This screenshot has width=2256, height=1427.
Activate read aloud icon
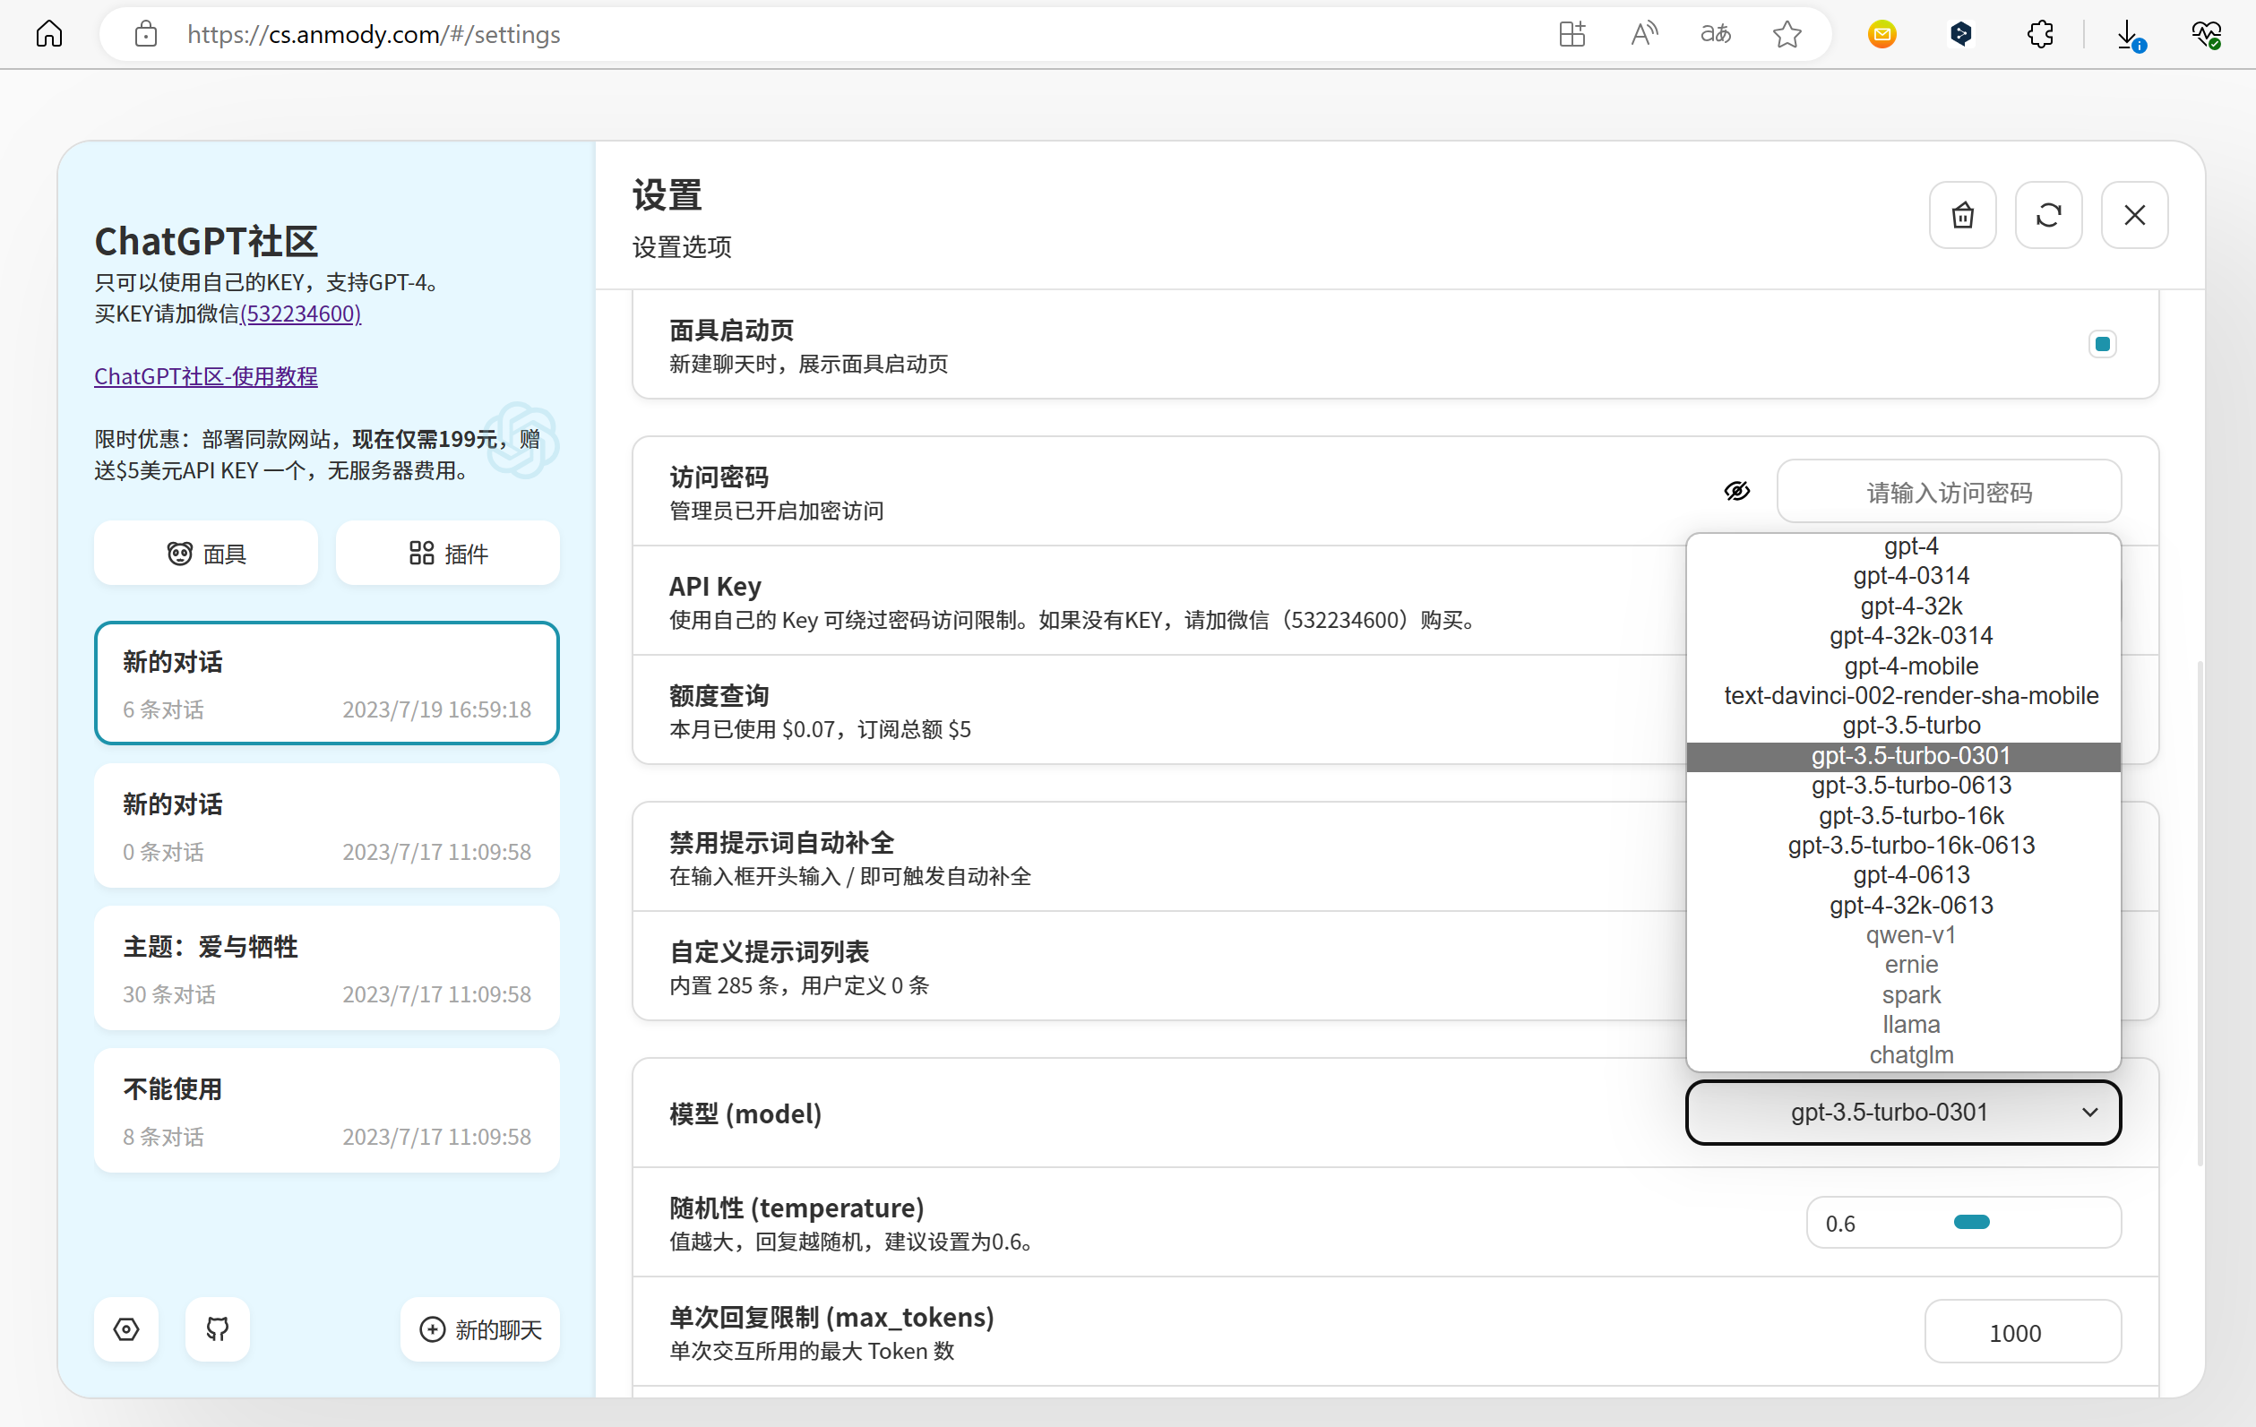tap(1643, 35)
